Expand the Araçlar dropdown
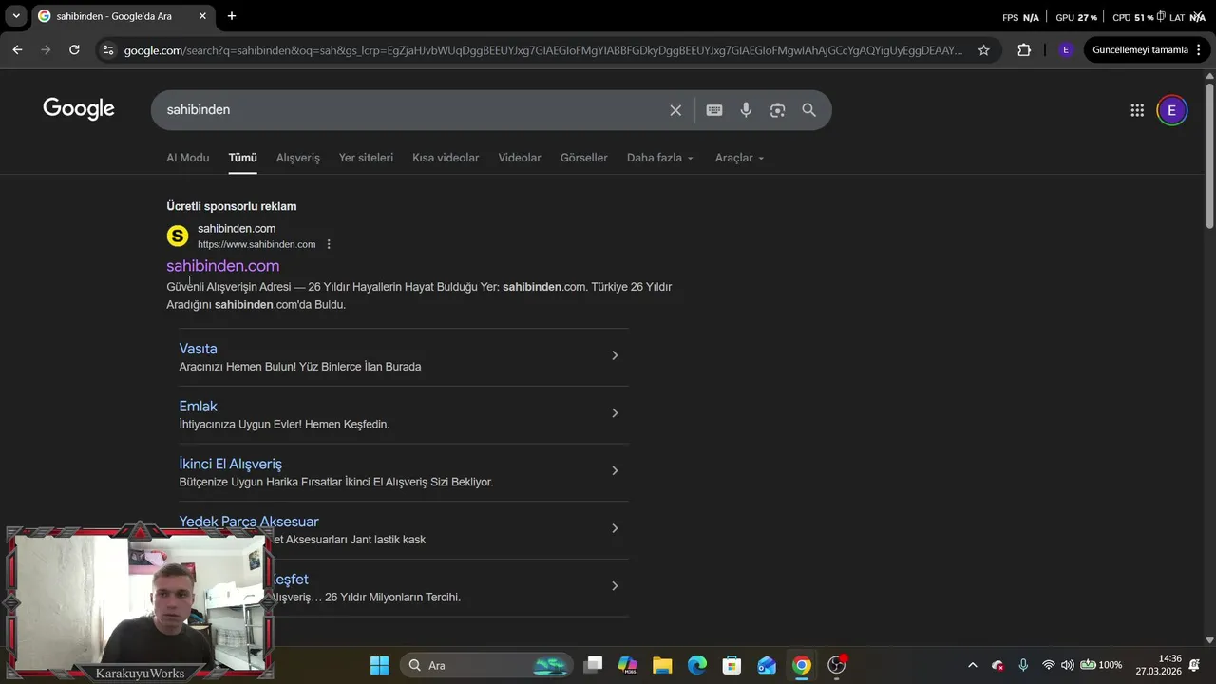The width and height of the screenshot is (1216, 684). 739,158
